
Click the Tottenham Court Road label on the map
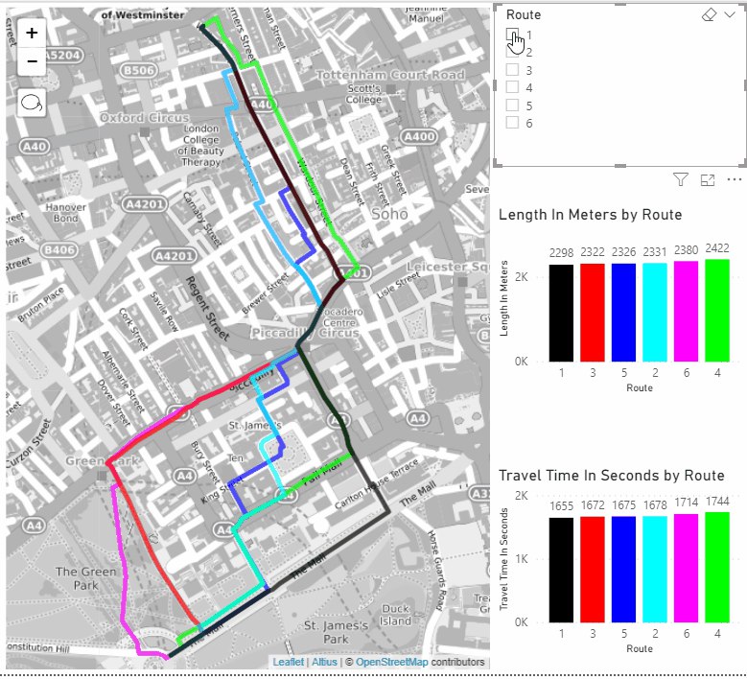(x=390, y=75)
